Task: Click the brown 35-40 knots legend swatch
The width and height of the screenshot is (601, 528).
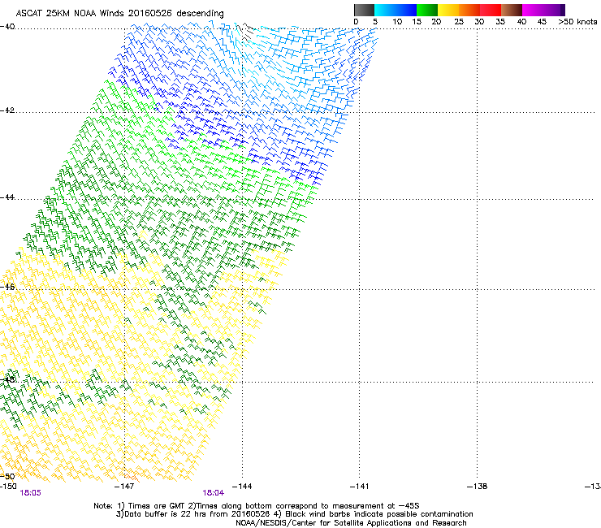Action: click(x=512, y=10)
